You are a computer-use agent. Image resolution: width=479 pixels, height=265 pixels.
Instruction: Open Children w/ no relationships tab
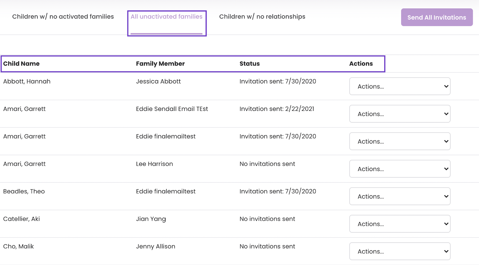pos(262,17)
